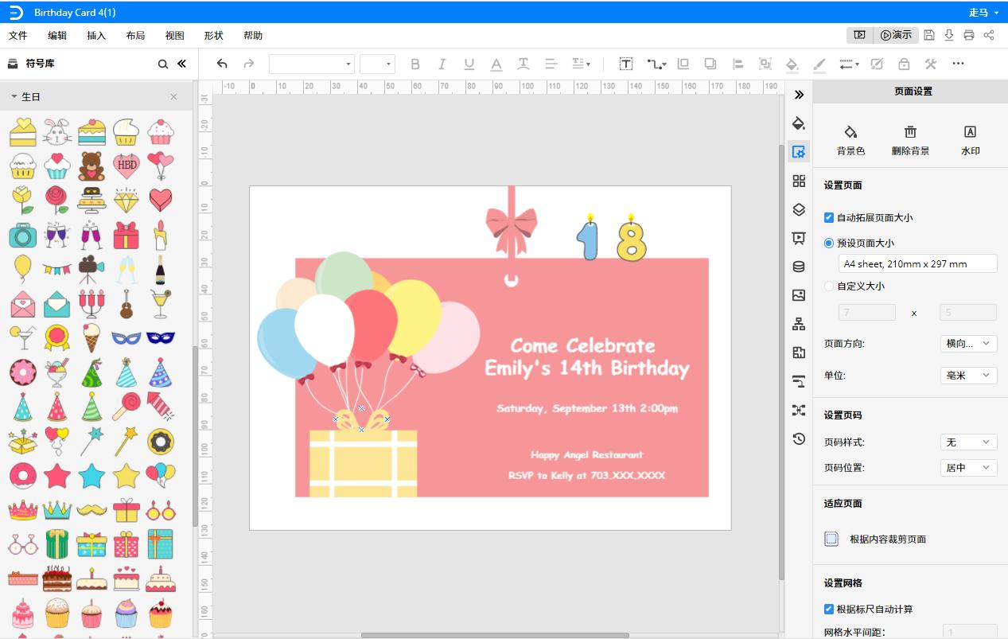Click the 演示 button
Image resolution: width=1008 pixels, height=639 pixels.
point(896,35)
